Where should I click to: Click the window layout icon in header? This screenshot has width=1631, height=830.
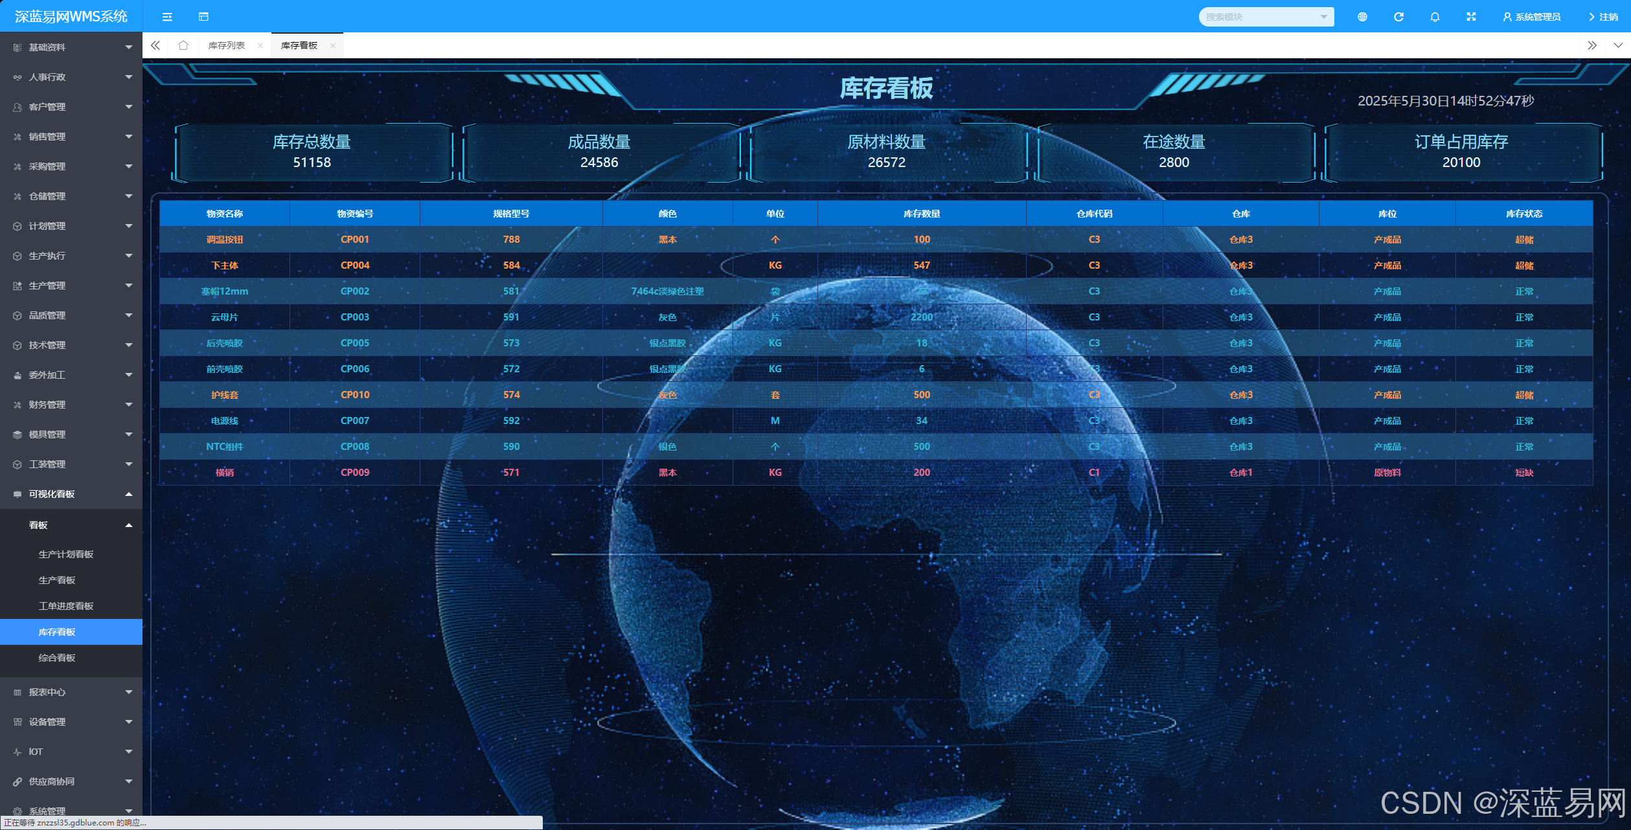(x=203, y=17)
